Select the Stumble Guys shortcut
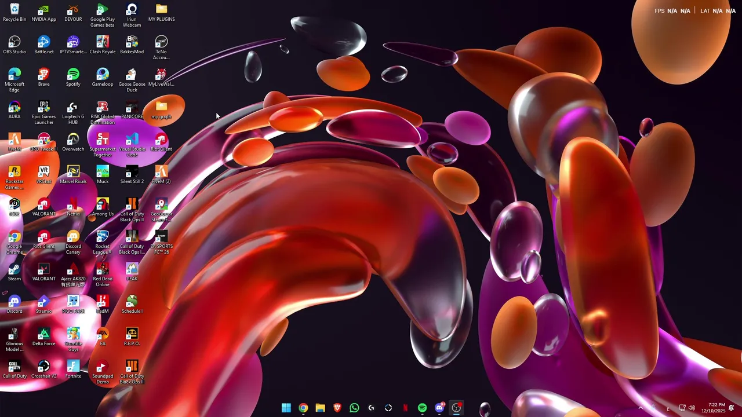Image resolution: width=742 pixels, height=417 pixels. (73, 340)
